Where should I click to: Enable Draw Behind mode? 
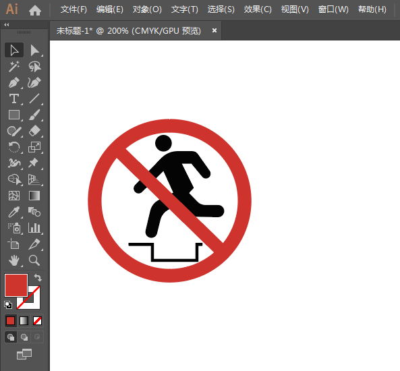click(24, 337)
